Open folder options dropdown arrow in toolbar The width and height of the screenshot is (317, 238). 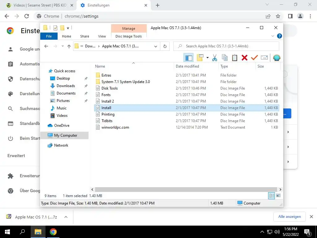tap(207, 58)
